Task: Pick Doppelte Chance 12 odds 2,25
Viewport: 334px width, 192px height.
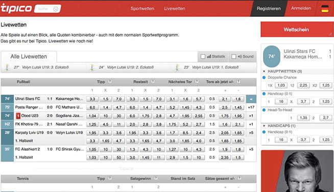Action: pyautogui.click(x=303, y=85)
